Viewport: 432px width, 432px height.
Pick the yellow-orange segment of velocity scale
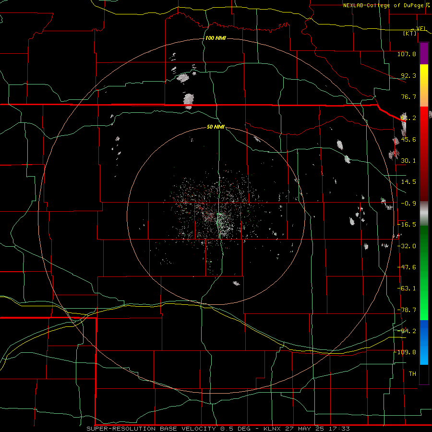point(424,85)
